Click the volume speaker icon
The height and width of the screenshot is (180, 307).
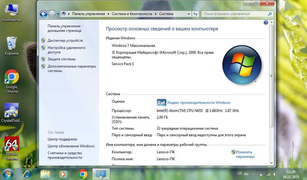(x=275, y=174)
